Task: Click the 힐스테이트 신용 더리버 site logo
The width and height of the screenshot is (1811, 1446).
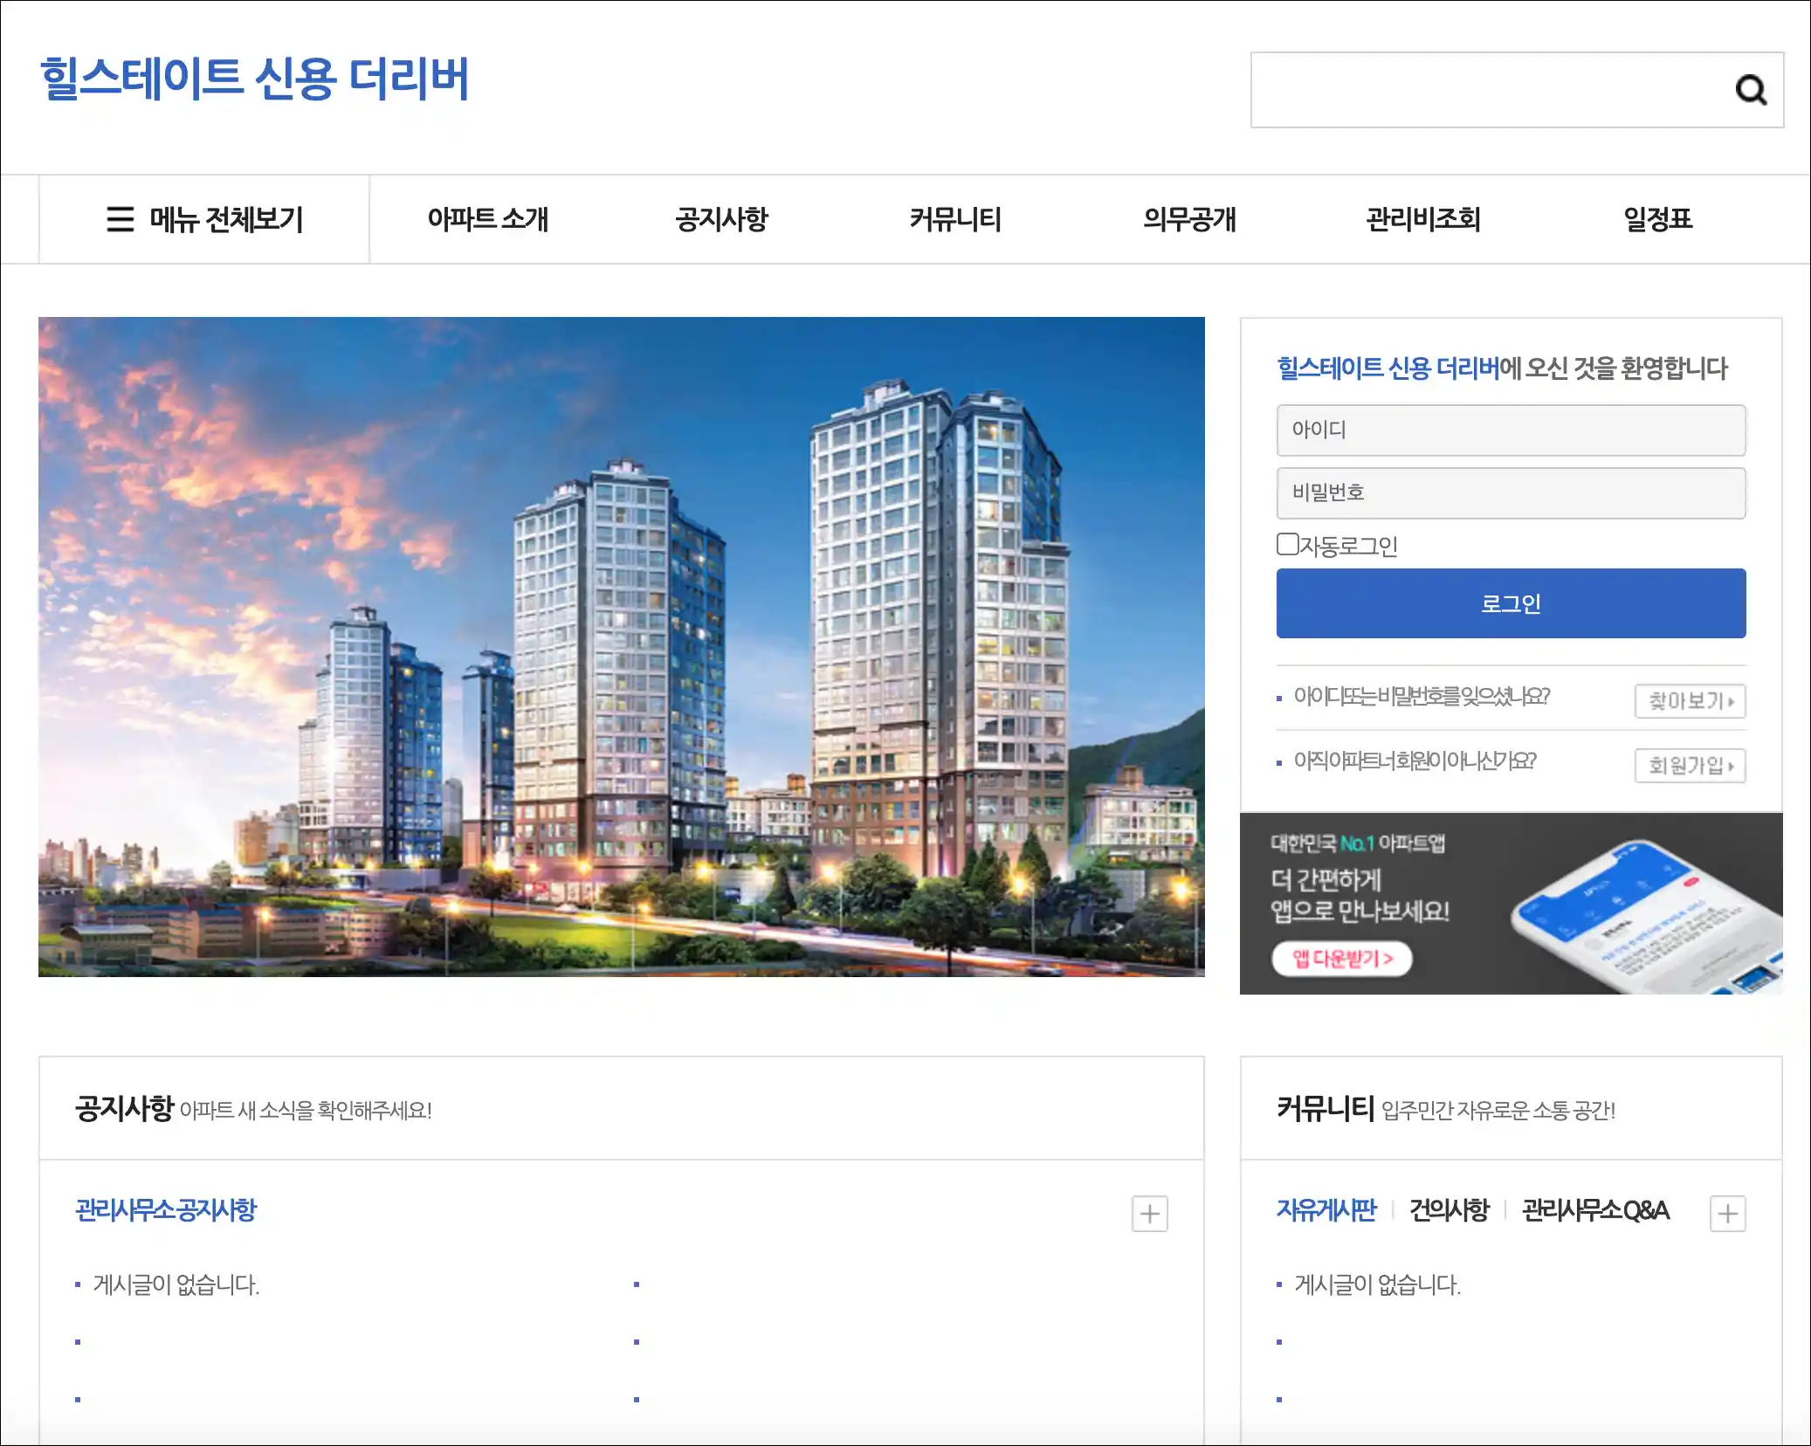Action: 254,79
